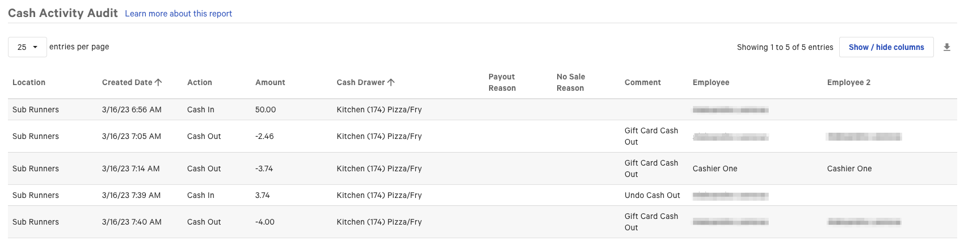
Task: Click the No Sale Reason column header
Action: pos(570,83)
